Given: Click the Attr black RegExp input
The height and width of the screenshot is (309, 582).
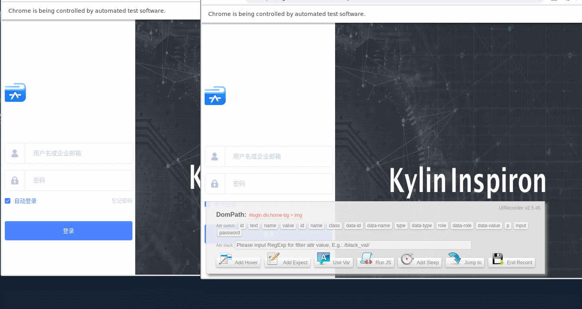Looking at the screenshot, I should coord(353,245).
